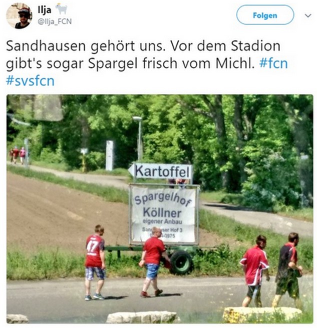Open the display name Ilja

point(45,9)
